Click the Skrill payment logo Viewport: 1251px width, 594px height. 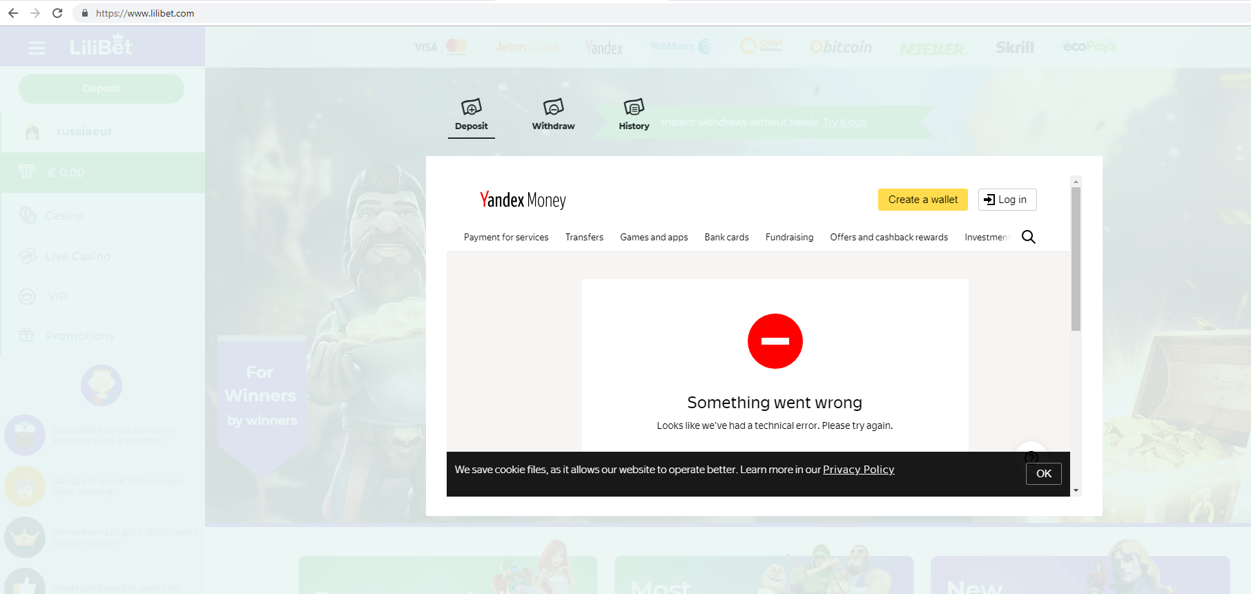(x=1014, y=47)
